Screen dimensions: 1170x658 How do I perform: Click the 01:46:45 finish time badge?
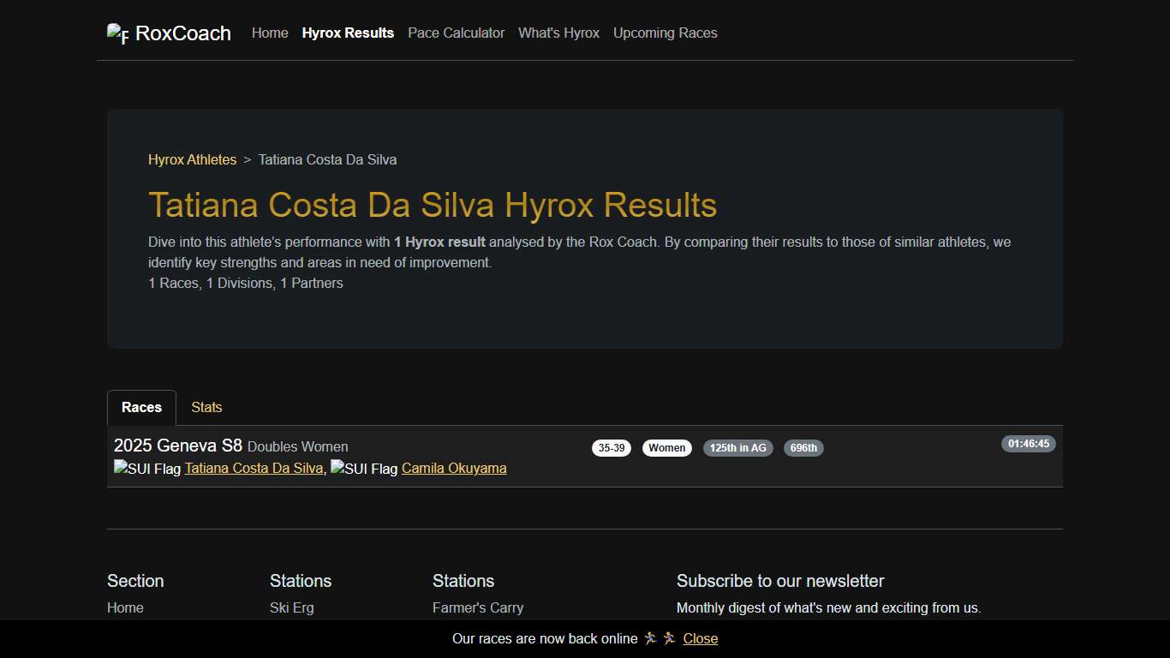[x=1028, y=444]
